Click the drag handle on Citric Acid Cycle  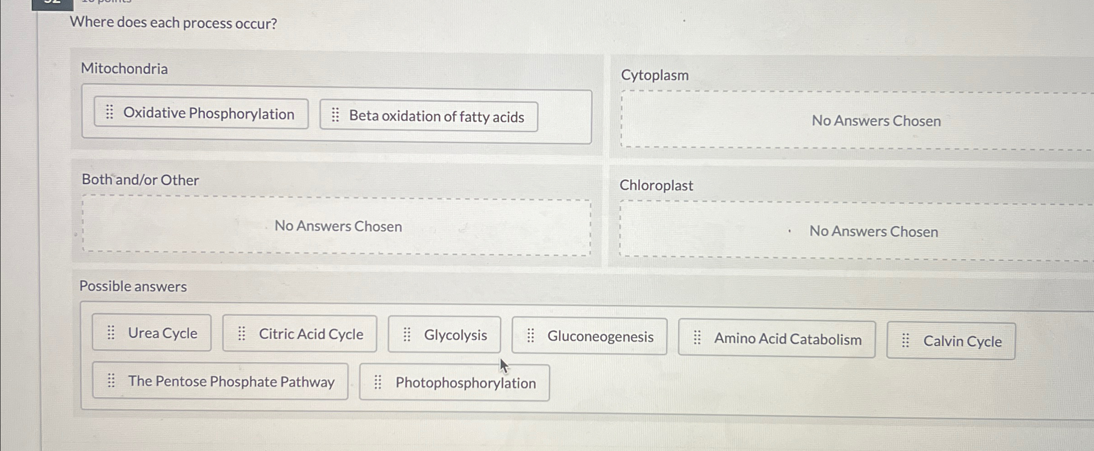241,334
